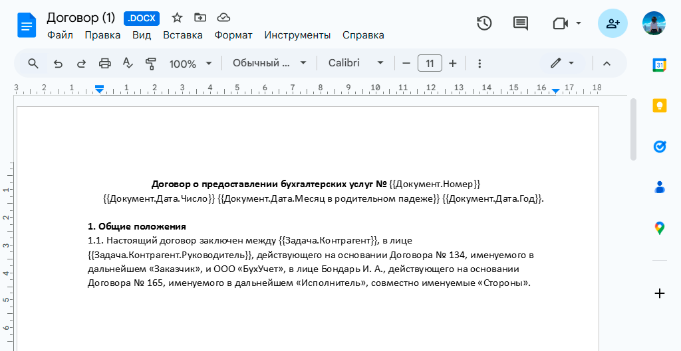Print the document using printer icon
This screenshot has width=681, height=351.
point(104,64)
